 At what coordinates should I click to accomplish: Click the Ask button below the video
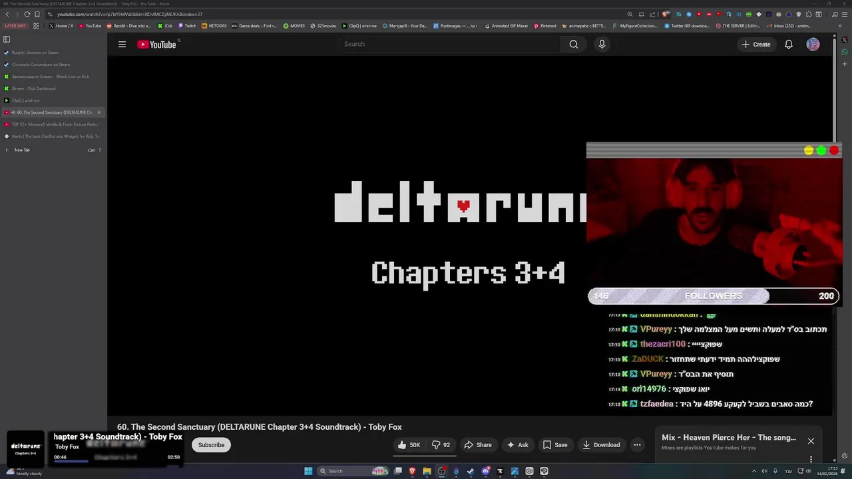517,445
